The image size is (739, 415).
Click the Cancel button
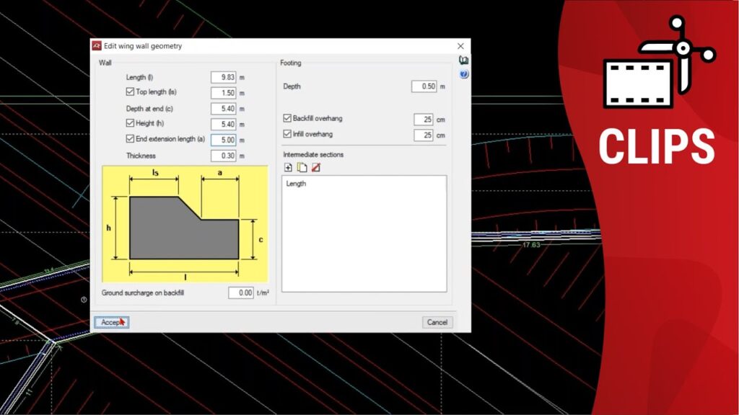click(x=437, y=322)
